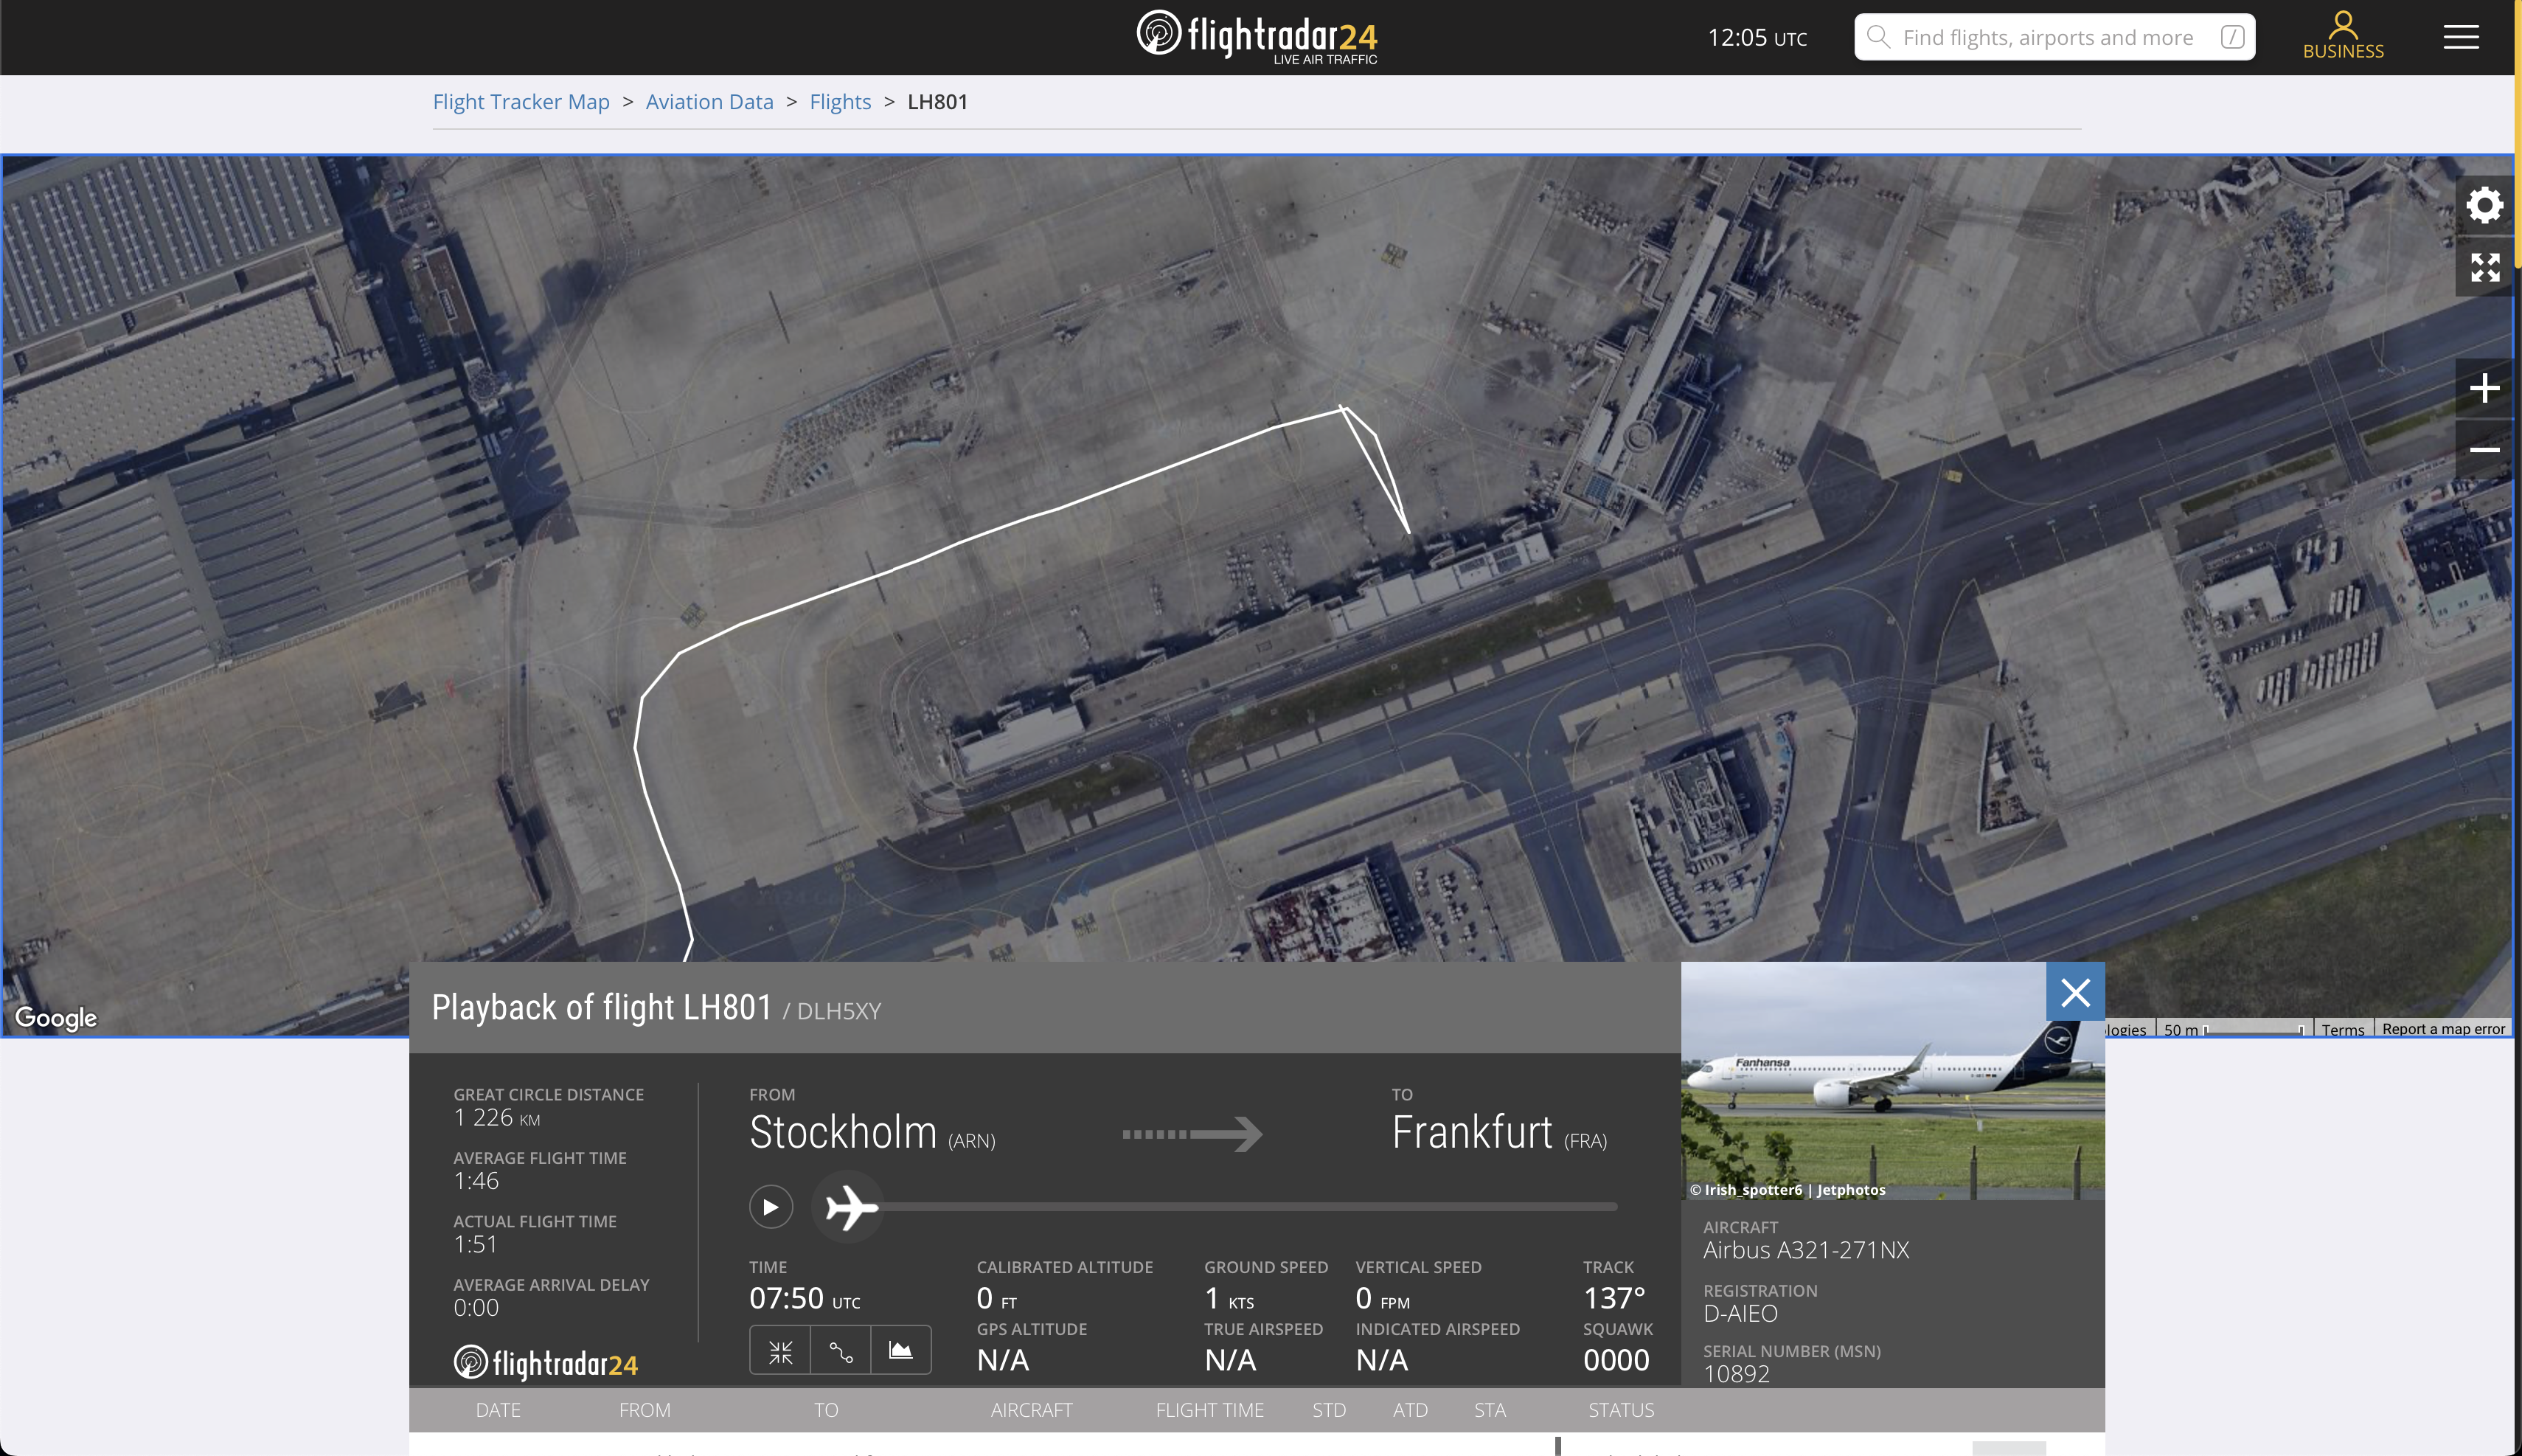Open the Aviation Data breadcrumb
Image resolution: width=2522 pixels, height=1456 pixels.
click(709, 102)
